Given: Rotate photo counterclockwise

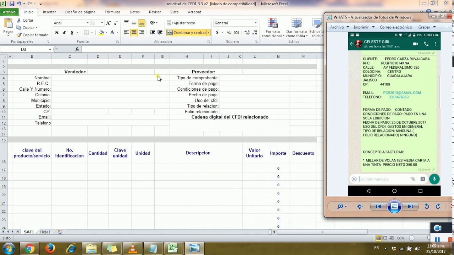Looking at the screenshot, I should [x=427, y=206].
